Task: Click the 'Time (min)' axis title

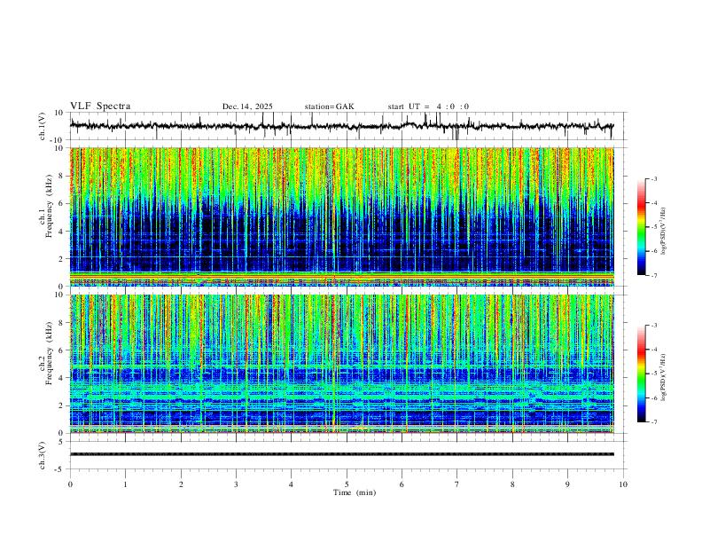Action: 355,492
